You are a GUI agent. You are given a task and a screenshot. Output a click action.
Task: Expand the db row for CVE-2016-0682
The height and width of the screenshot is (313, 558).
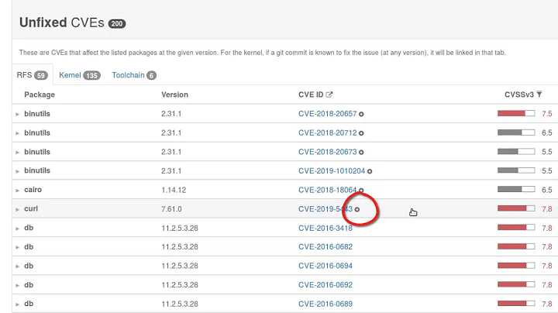[17, 247]
